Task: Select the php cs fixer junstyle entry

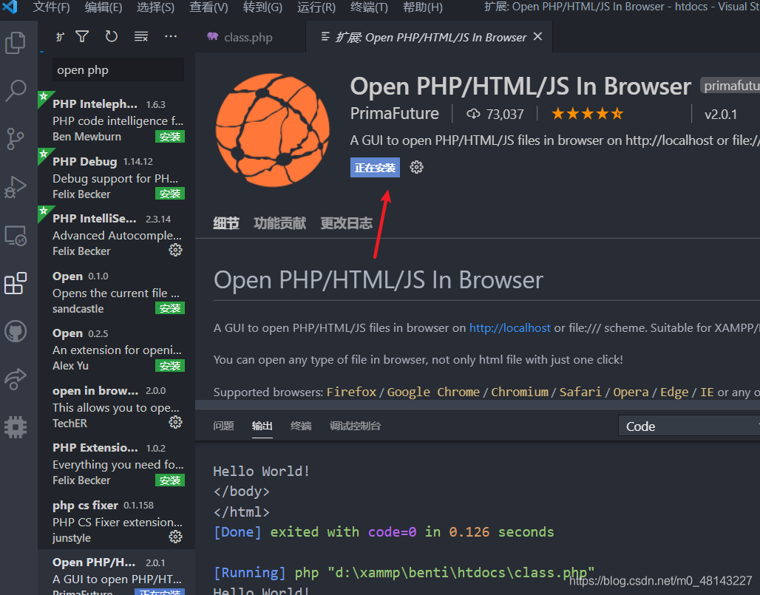Action: (116, 521)
